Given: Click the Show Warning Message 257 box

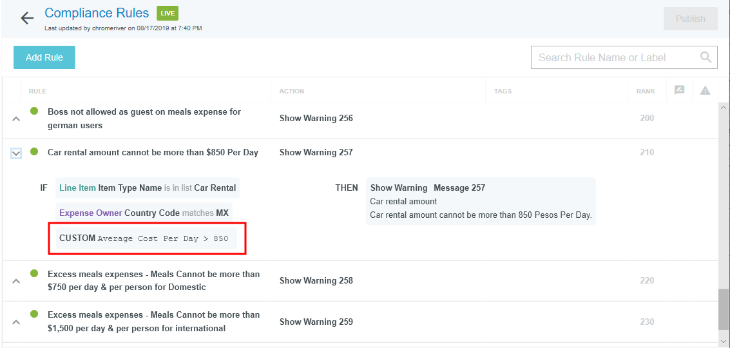Looking at the screenshot, I should tap(481, 201).
